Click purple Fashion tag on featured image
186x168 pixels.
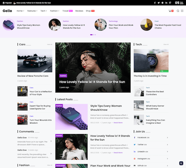pos(63,76)
